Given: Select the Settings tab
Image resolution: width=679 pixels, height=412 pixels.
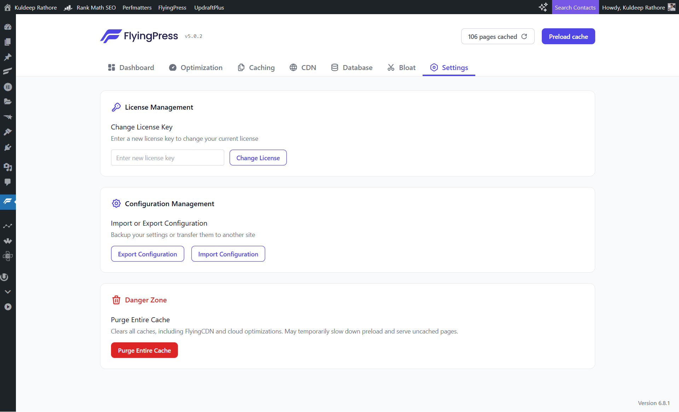Looking at the screenshot, I should point(449,68).
